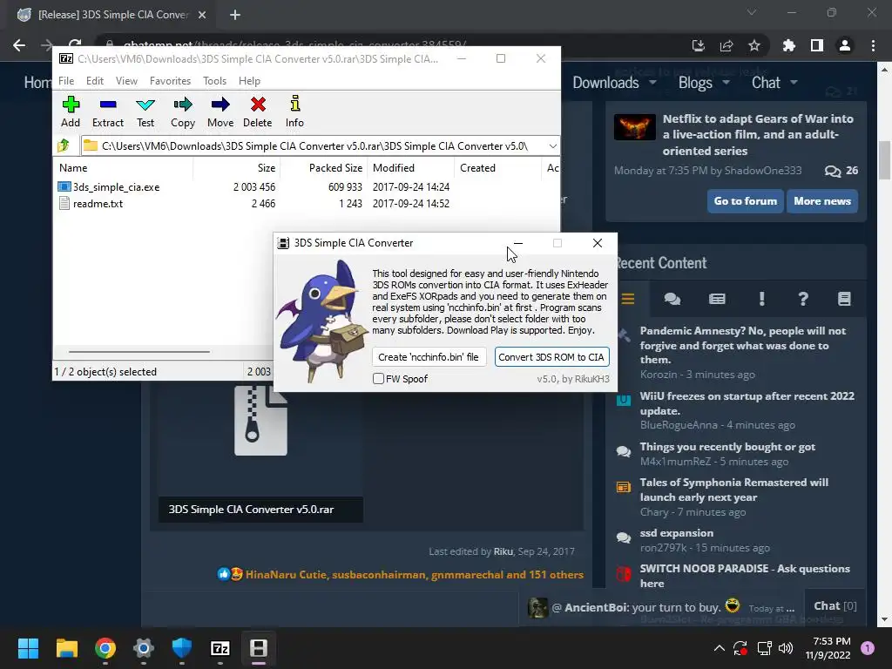Select the question mark filter icon
Screen dimensions: 892x669
pyautogui.click(x=802, y=299)
